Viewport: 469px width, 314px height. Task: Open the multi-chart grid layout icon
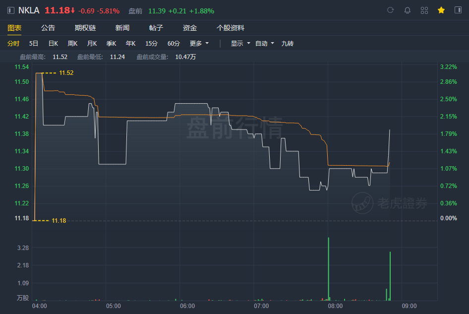424,10
